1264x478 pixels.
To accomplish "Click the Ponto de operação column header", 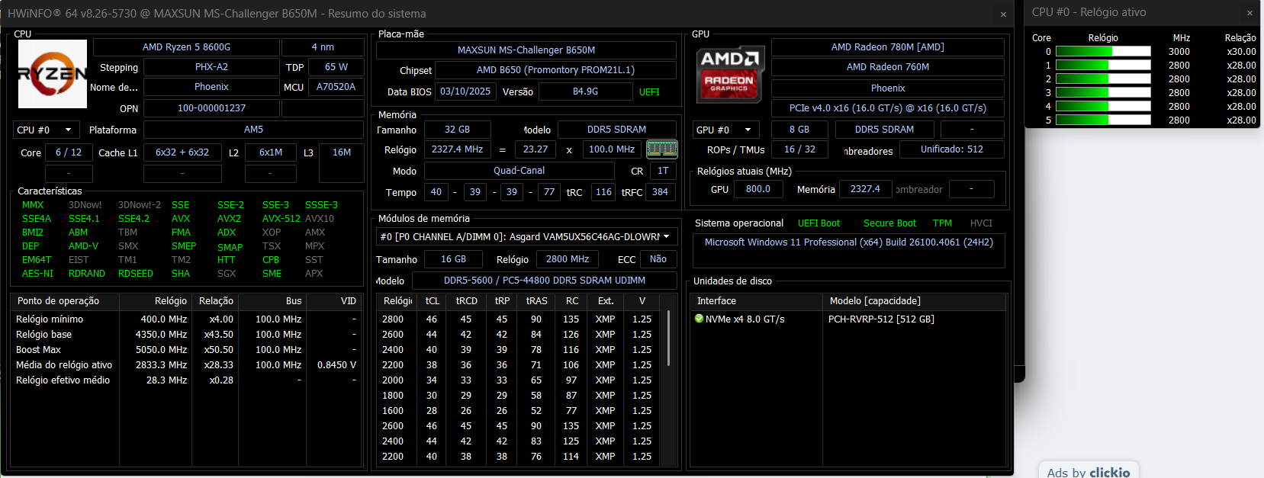I will tap(66, 301).
